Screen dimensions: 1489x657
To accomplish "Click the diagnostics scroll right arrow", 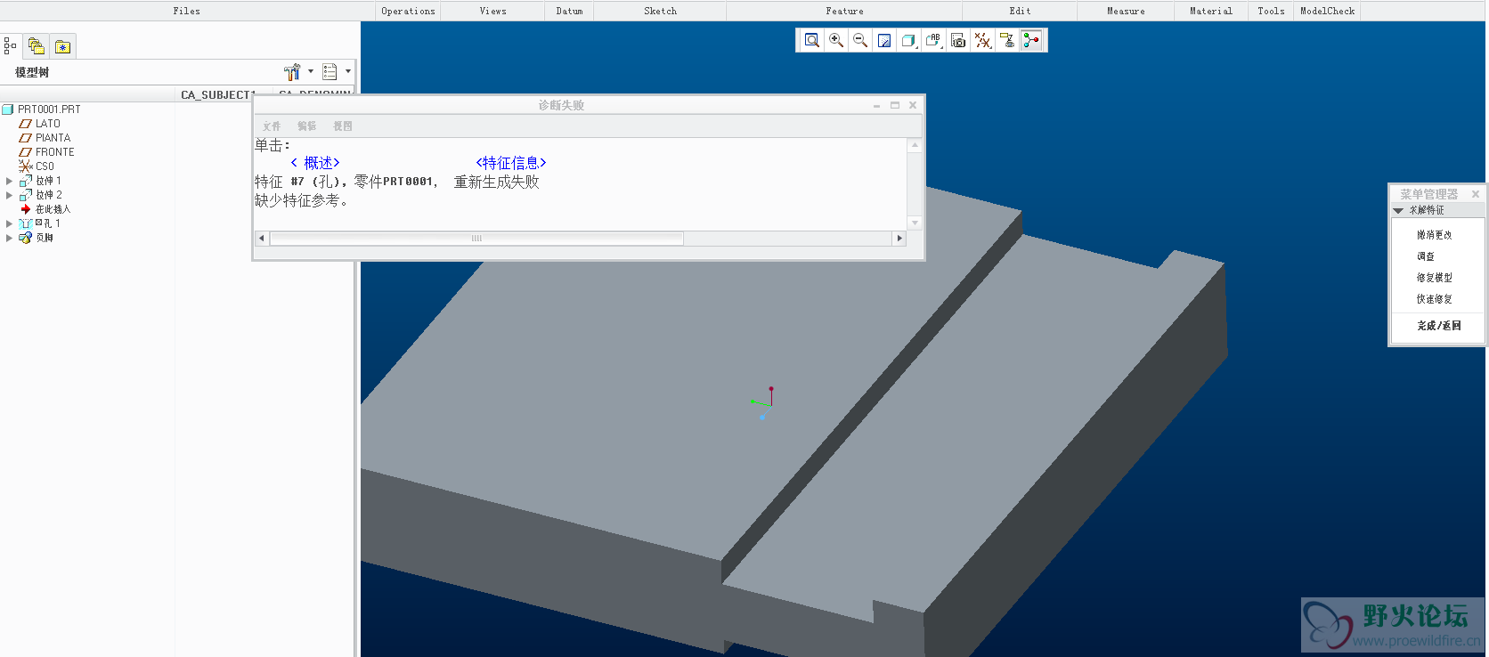I will (899, 239).
